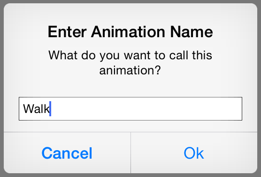The image size is (261, 177).
Task: Click blank dialog area above the title
Action: [x=130, y=13]
